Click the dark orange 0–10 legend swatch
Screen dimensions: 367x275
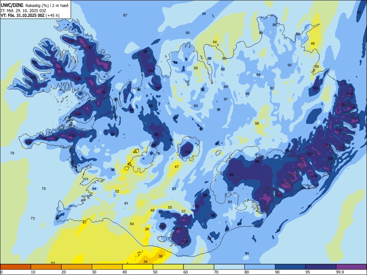pos(15,267)
